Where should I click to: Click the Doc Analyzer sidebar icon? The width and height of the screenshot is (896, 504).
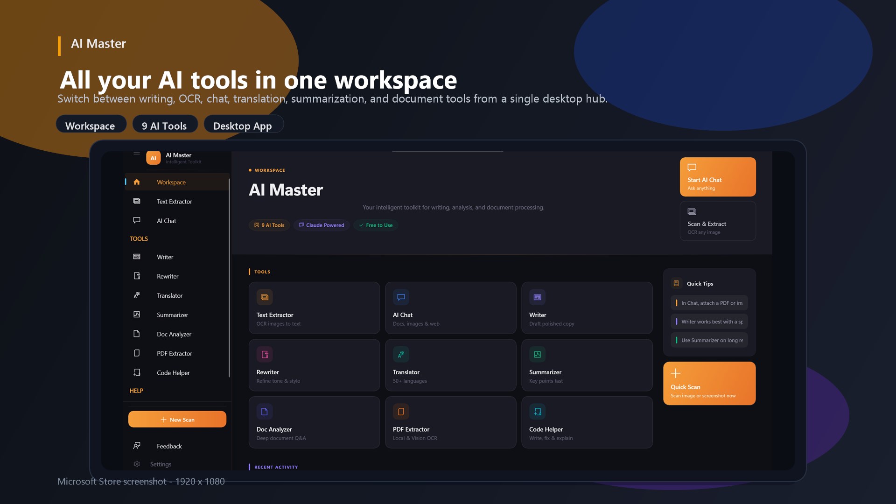137,334
